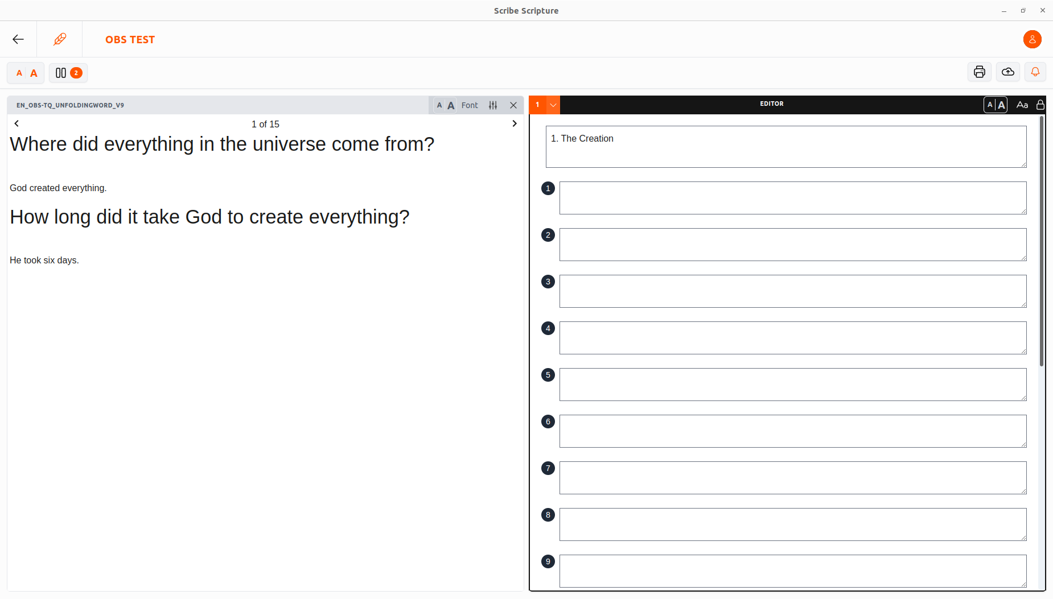Click the answer 'He took six days.'

tap(44, 260)
